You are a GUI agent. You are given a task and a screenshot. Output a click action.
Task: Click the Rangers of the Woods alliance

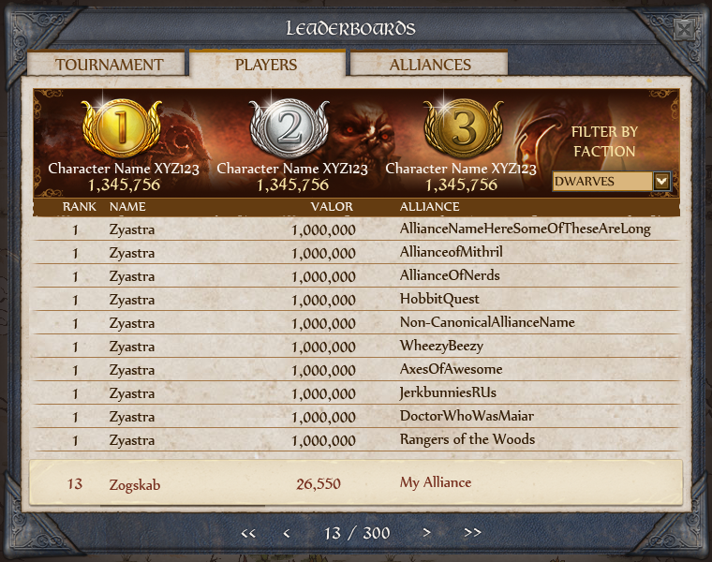tap(467, 439)
